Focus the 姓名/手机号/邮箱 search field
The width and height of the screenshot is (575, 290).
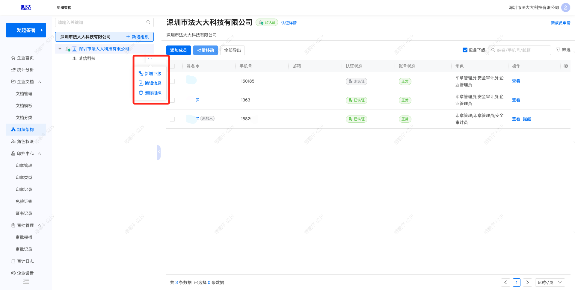click(x=520, y=50)
